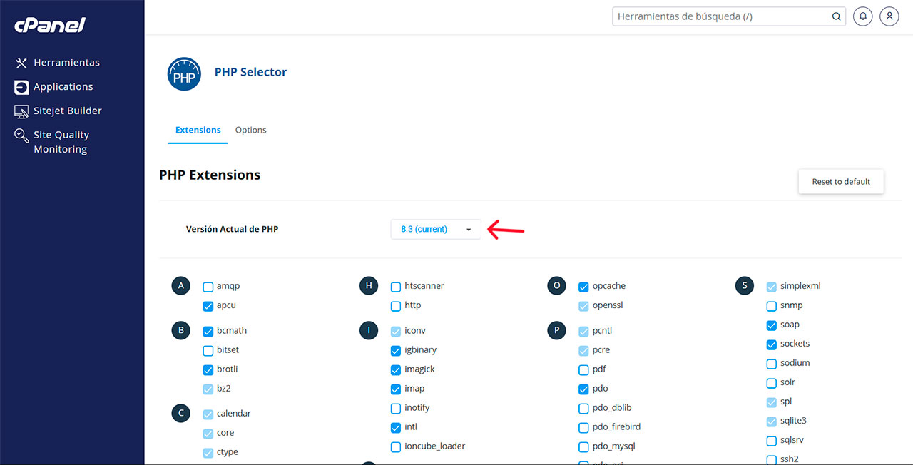Image resolution: width=913 pixels, height=465 pixels.
Task: Click the PHP Selector gauge icon
Action: coord(184,74)
